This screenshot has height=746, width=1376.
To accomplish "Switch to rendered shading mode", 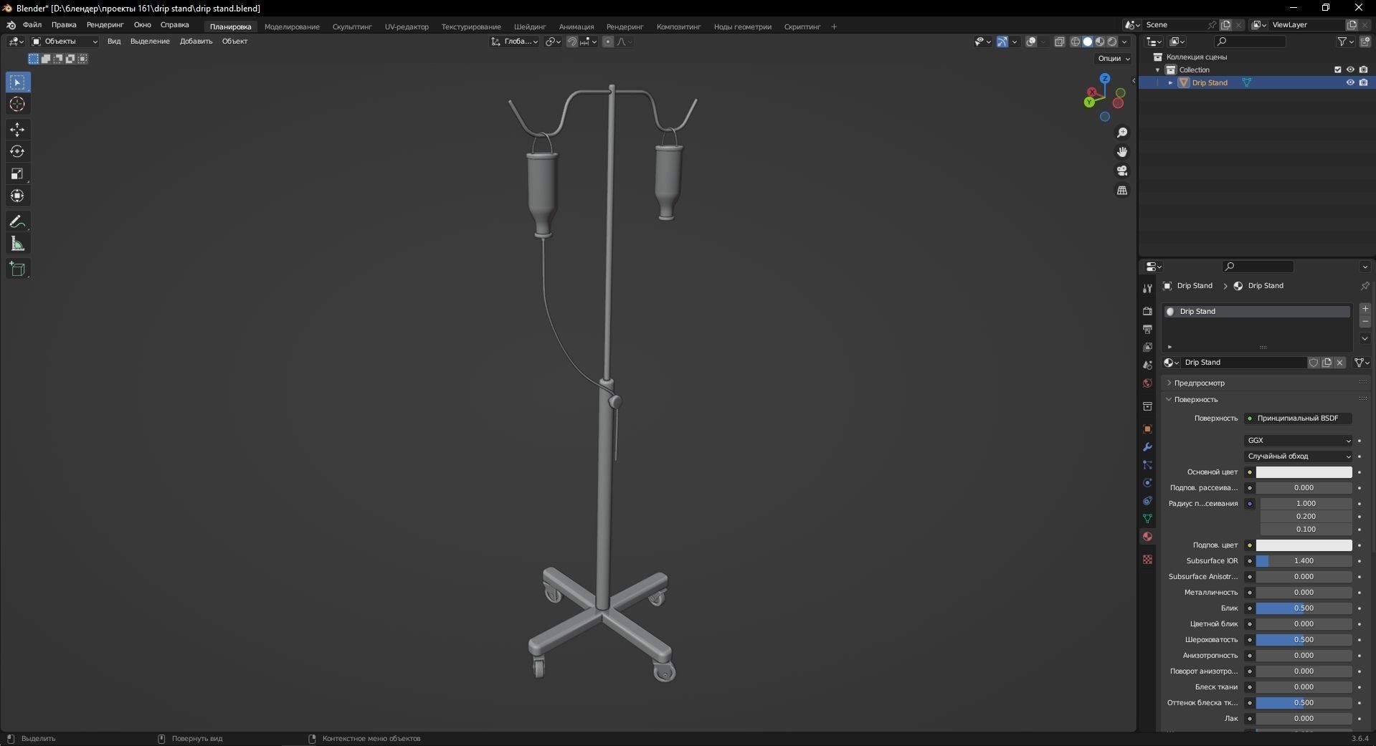I will click(x=1112, y=42).
